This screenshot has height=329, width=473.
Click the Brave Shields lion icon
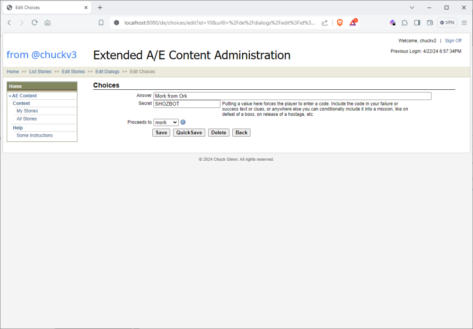(x=340, y=23)
